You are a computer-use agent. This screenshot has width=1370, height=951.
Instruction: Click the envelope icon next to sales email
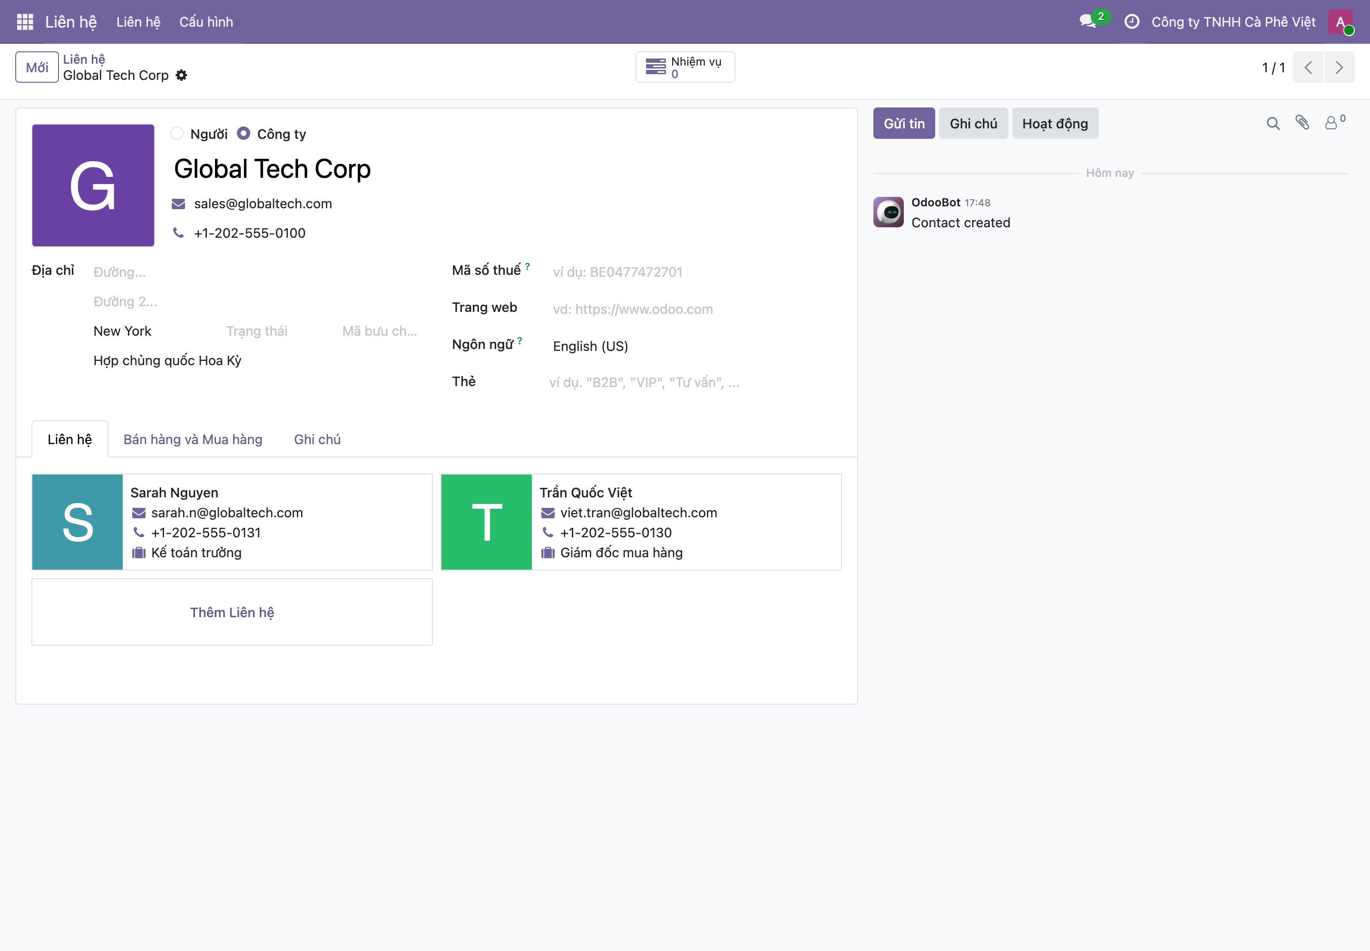(178, 204)
